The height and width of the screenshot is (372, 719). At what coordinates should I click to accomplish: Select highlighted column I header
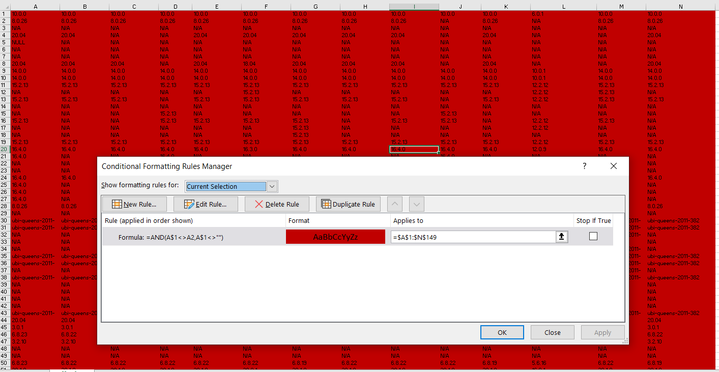[x=414, y=7]
